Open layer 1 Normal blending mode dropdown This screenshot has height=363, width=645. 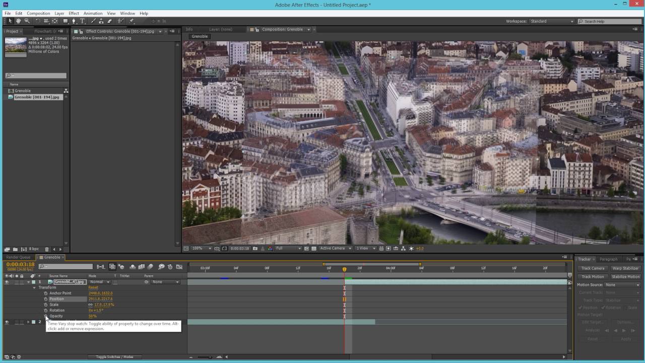pos(100,282)
